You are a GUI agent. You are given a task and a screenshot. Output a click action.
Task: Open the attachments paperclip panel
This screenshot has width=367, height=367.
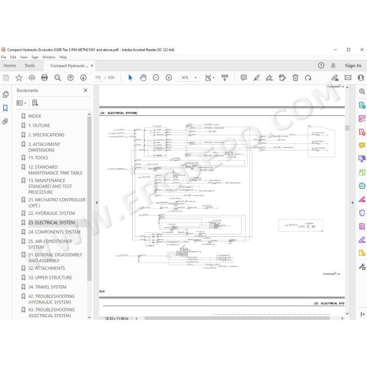[x=5, y=121]
